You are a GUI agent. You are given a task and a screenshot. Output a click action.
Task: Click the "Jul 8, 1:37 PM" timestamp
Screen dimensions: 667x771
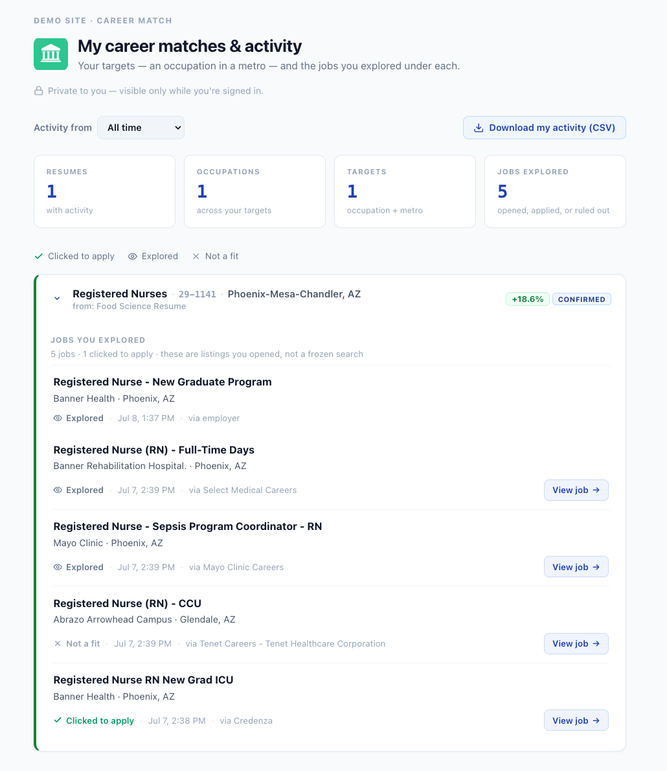(146, 418)
